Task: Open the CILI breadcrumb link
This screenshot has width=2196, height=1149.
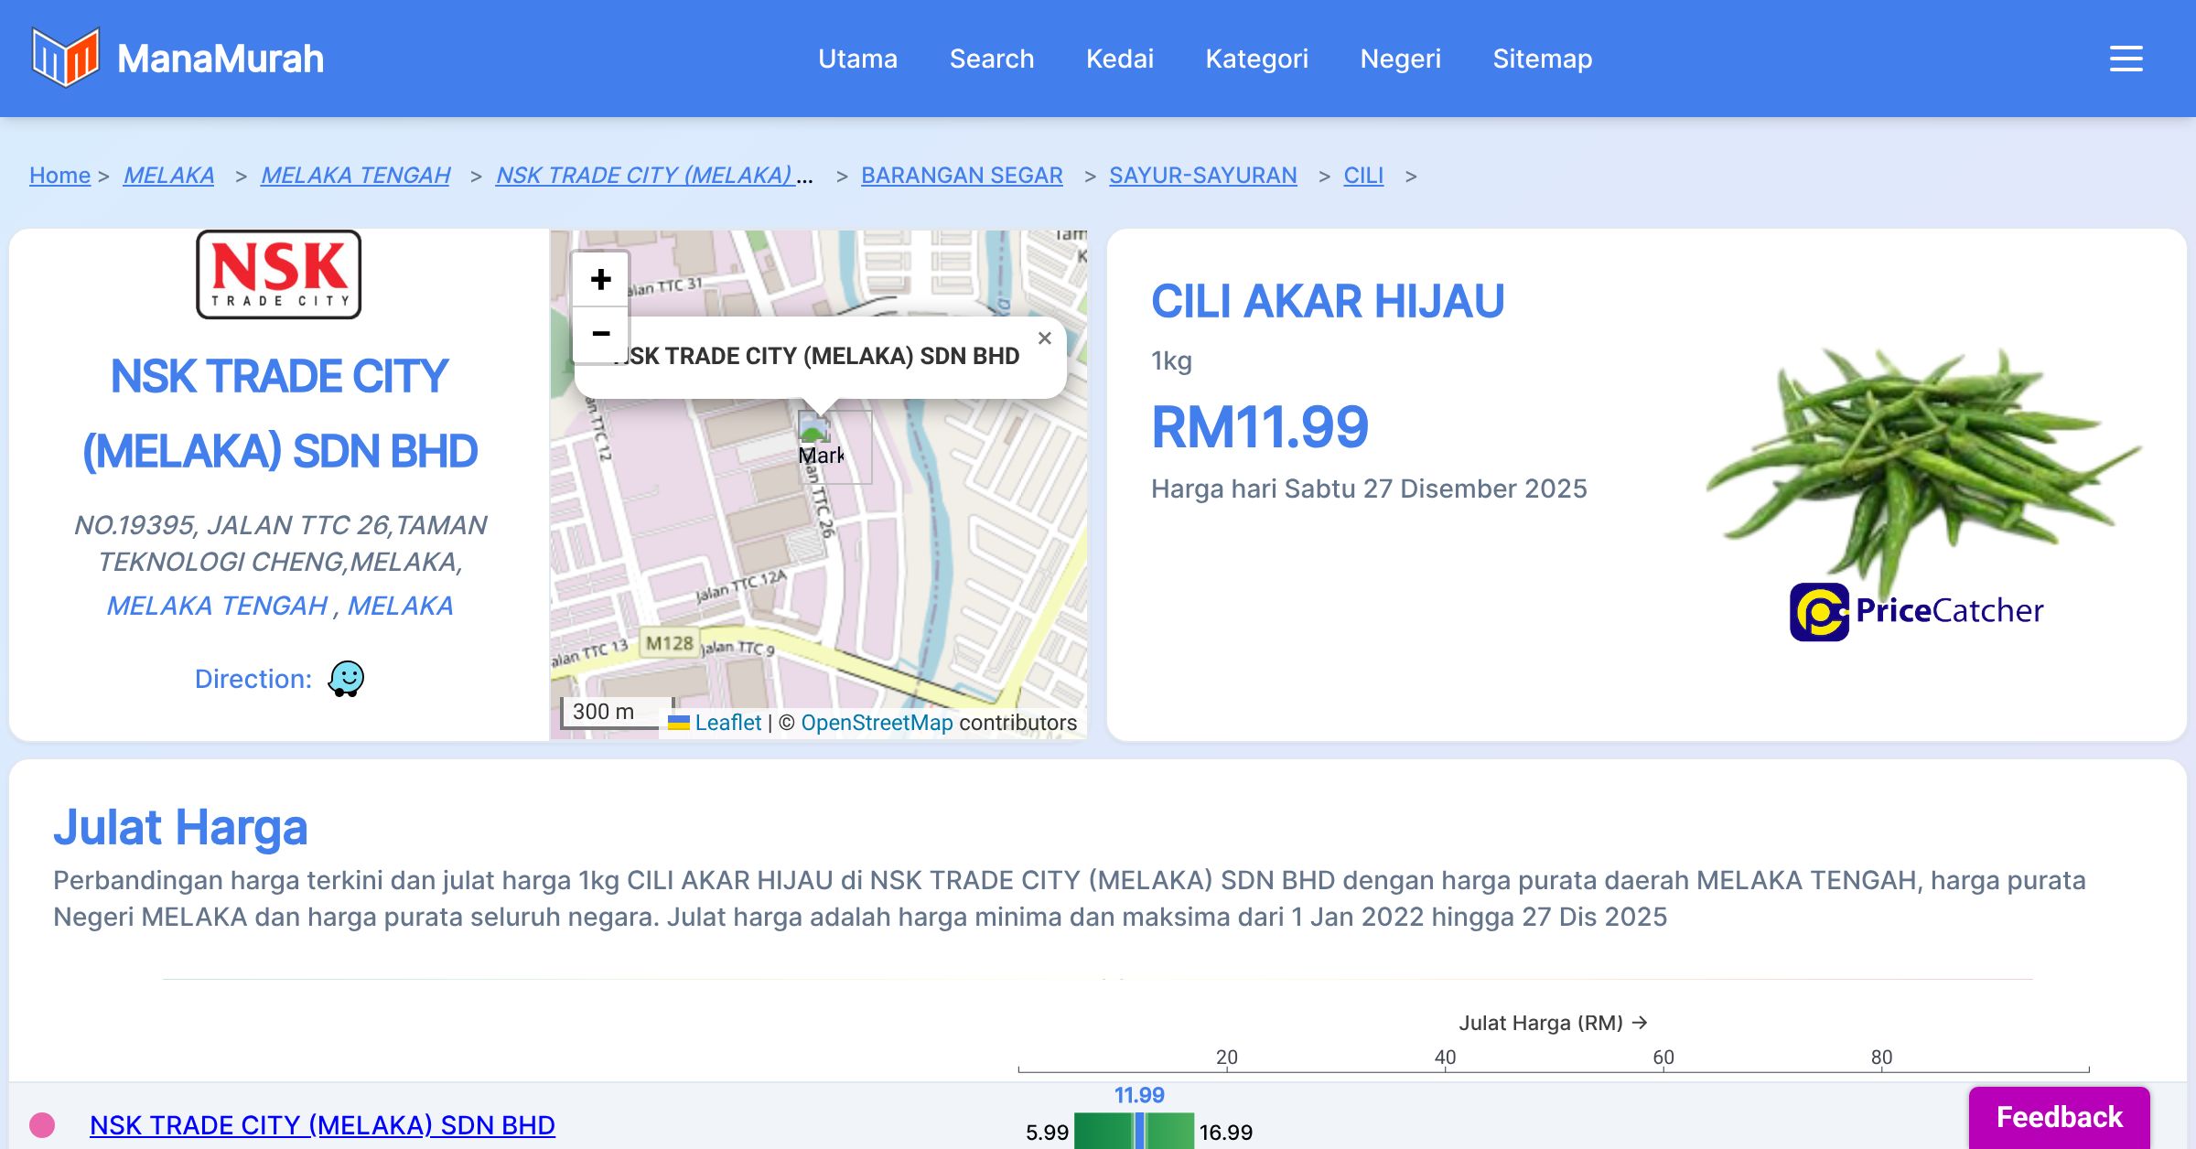Action: pyautogui.click(x=1362, y=175)
